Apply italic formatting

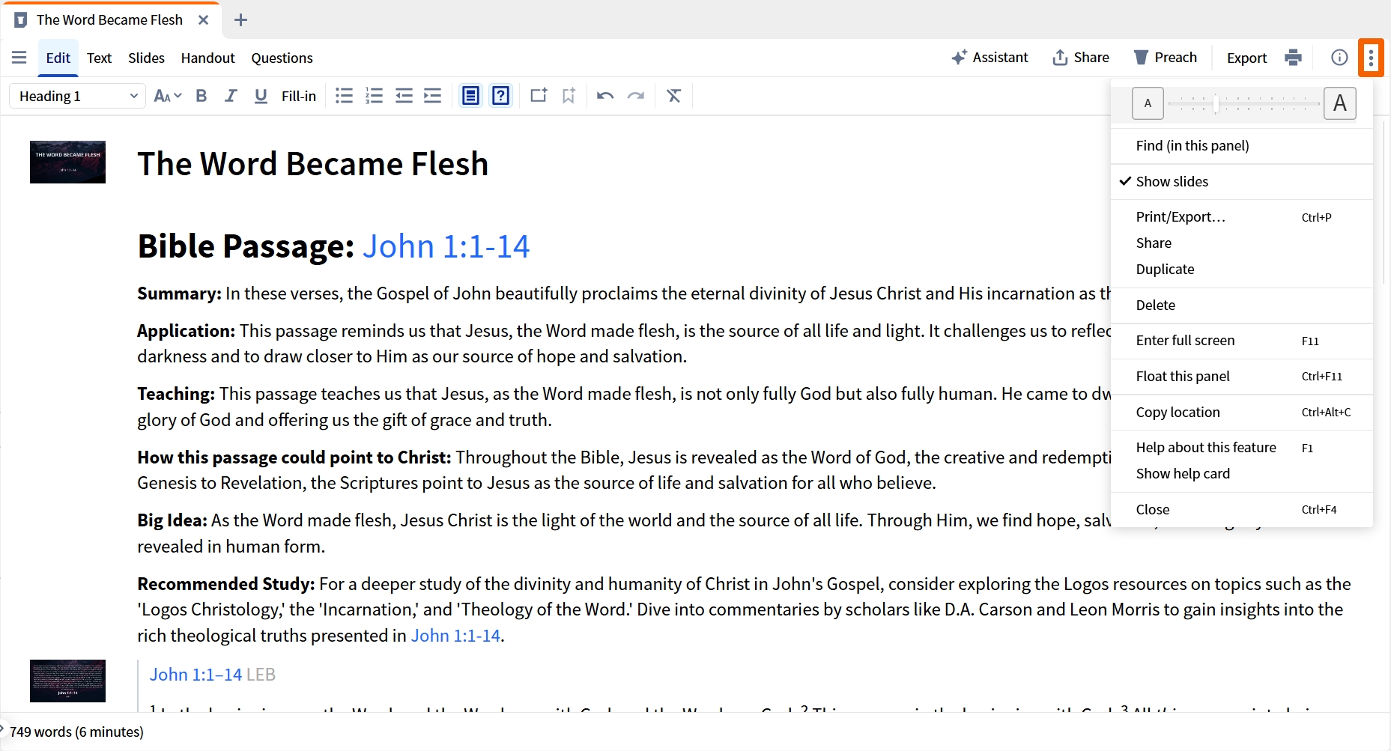[231, 96]
